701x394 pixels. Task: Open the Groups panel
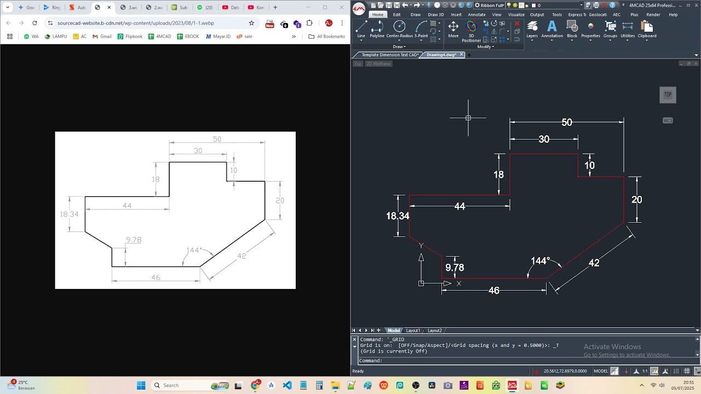point(610,30)
